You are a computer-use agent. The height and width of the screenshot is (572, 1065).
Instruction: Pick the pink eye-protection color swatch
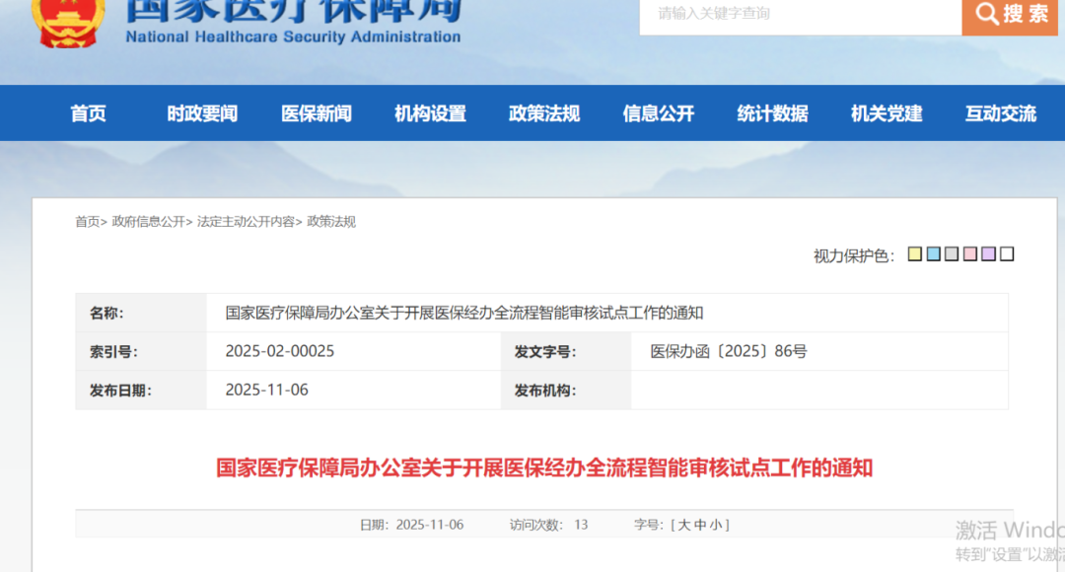(970, 254)
